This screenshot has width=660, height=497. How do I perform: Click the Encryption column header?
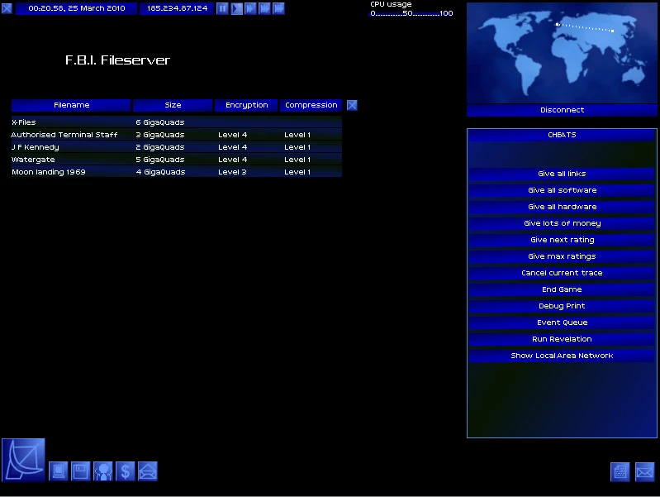click(246, 105)
